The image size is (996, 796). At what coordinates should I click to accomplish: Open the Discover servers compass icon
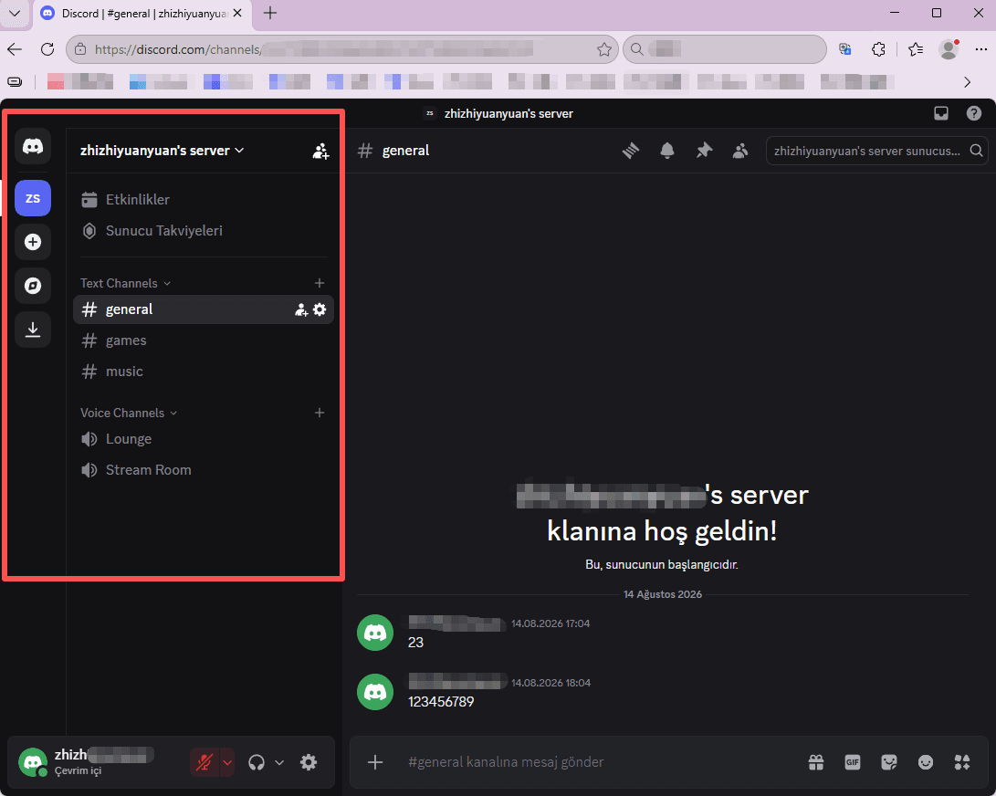[33, 286]
